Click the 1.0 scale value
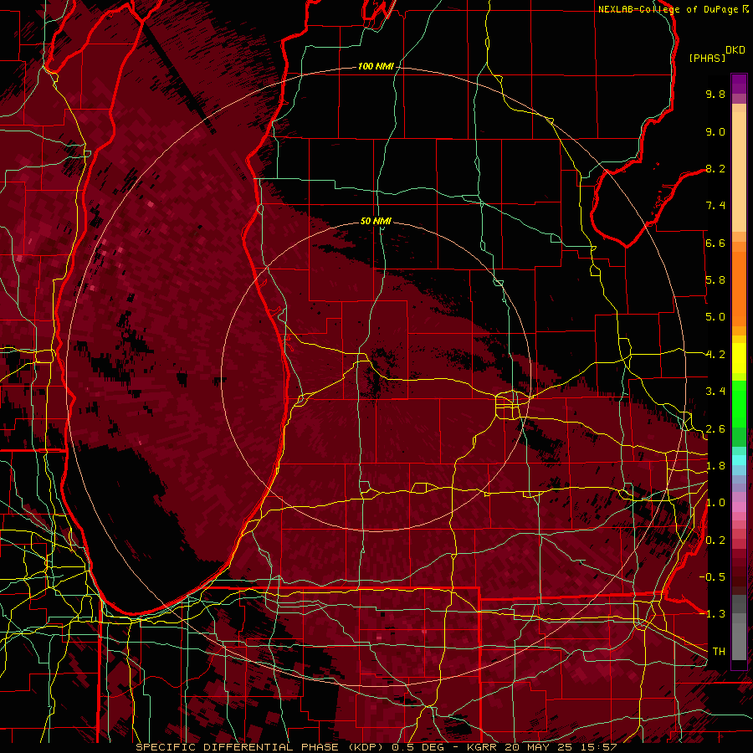753x753 pixels. (x=715, y=503)
